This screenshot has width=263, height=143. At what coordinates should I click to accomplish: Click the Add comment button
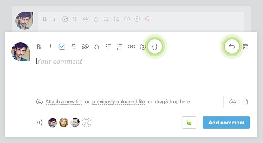[226, 123]
